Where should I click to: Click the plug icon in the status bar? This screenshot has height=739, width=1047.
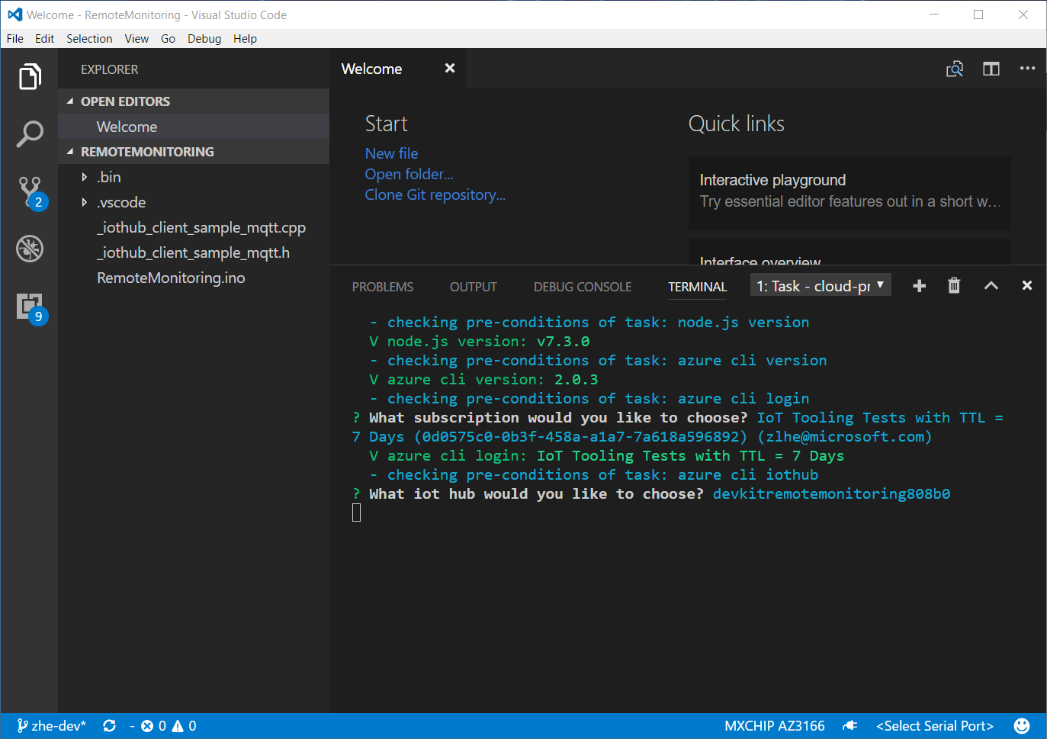pyautogui.click(x=850, y=726)
